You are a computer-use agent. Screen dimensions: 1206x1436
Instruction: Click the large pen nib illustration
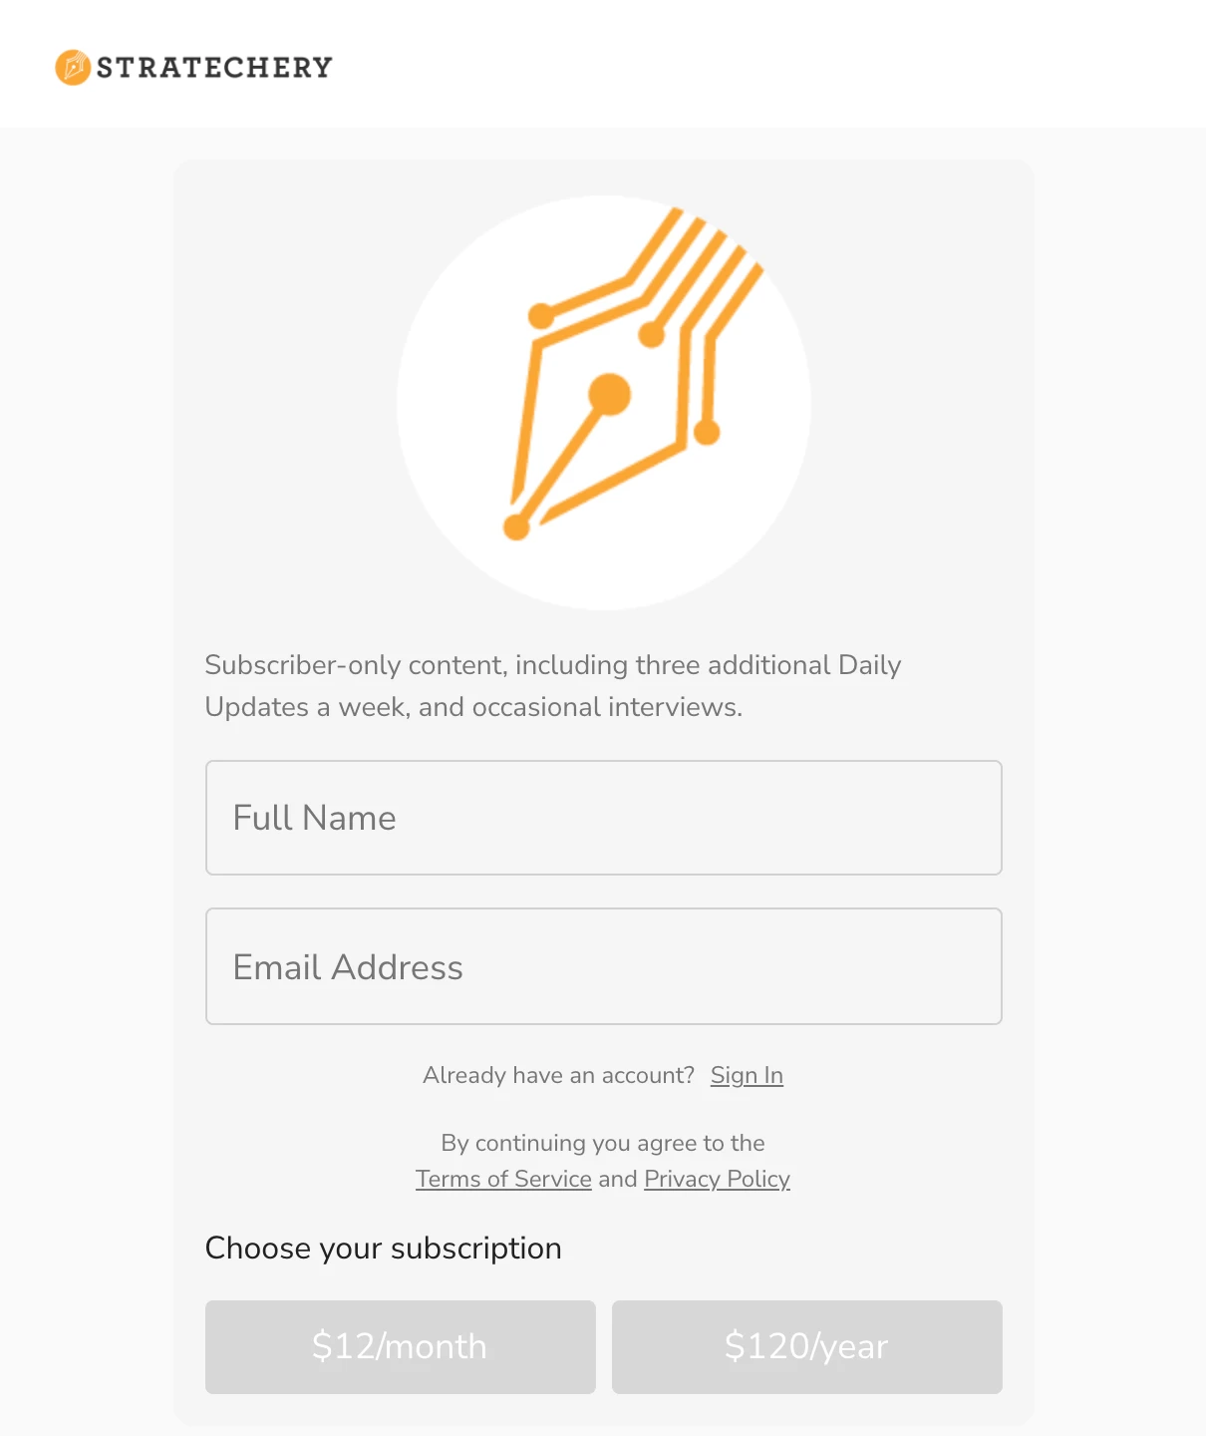[x=604, y=403]
